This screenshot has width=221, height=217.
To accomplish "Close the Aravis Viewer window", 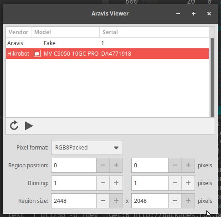I will [x=209, y=14].
